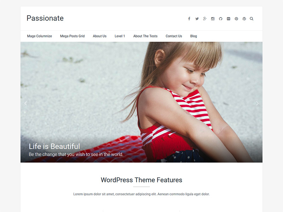Select Mega Posts Grid menu item
Viewport: 283px width, 212px height.
73,36
